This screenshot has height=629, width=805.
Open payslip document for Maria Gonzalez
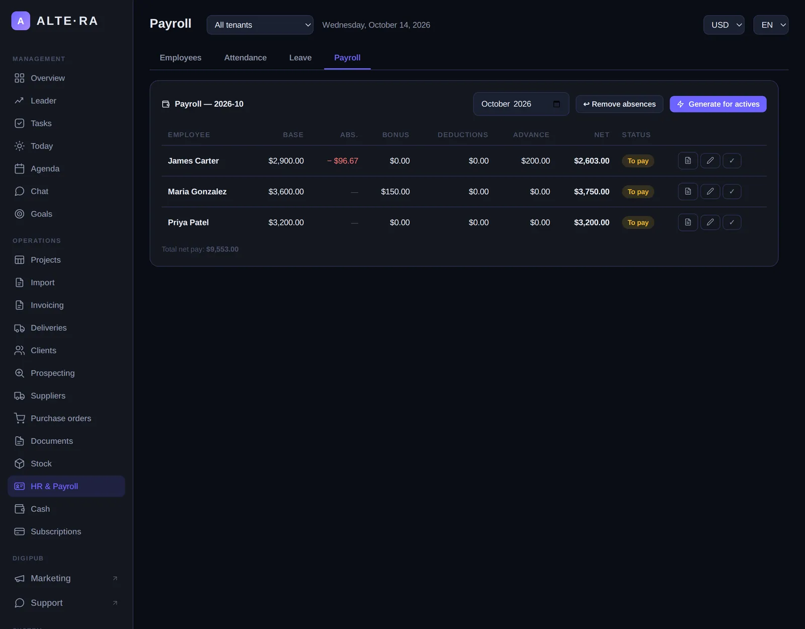(x=688, y=191)
